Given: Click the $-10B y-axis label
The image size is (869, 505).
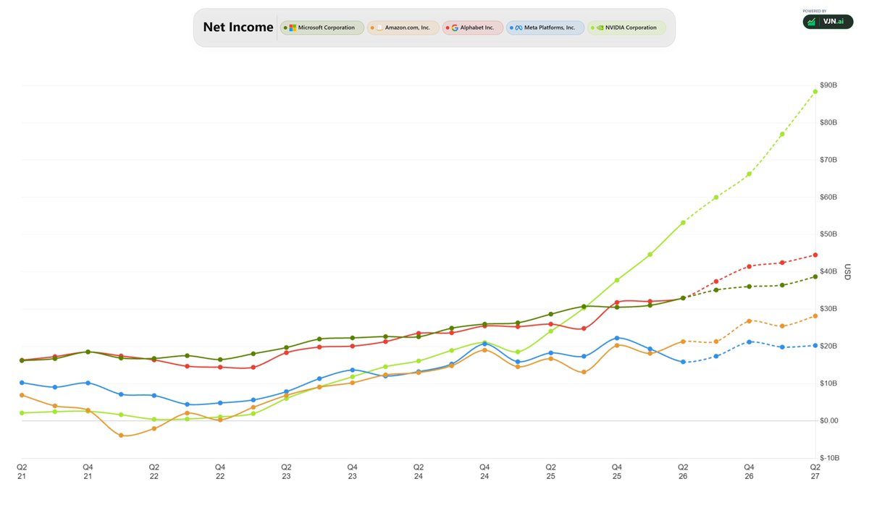Looking at the screenshot, I should [x=829, y=458].
